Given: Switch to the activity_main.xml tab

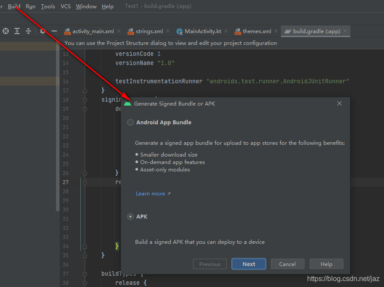Looking at the screenshot, I should (93, 31).
